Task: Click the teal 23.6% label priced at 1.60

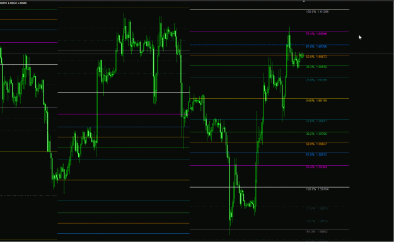Action: 316,80
